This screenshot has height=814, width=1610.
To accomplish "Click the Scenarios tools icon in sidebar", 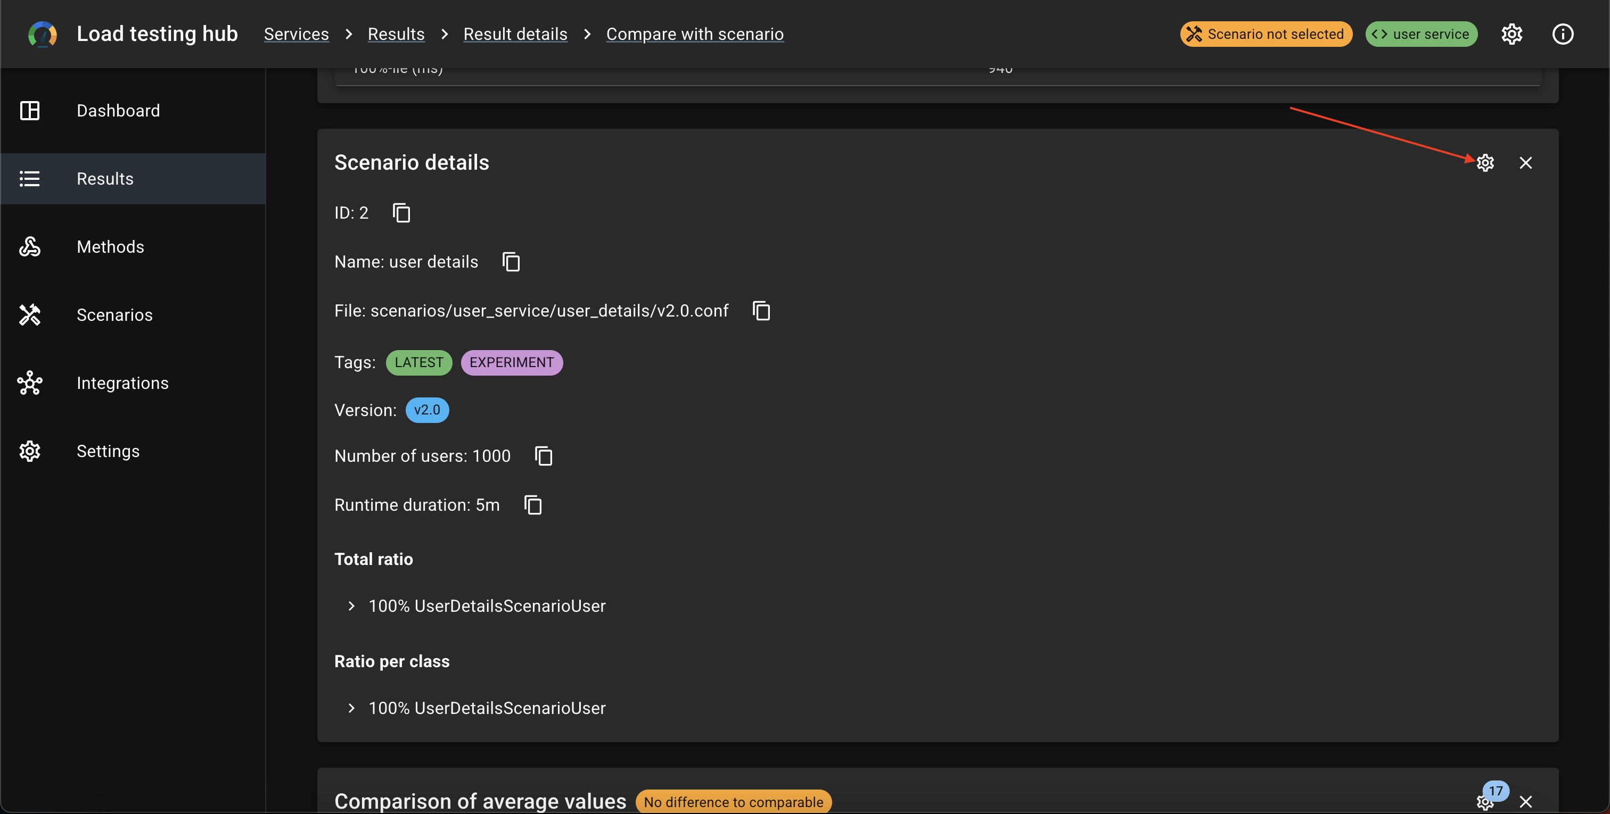I will click(30, 315).
